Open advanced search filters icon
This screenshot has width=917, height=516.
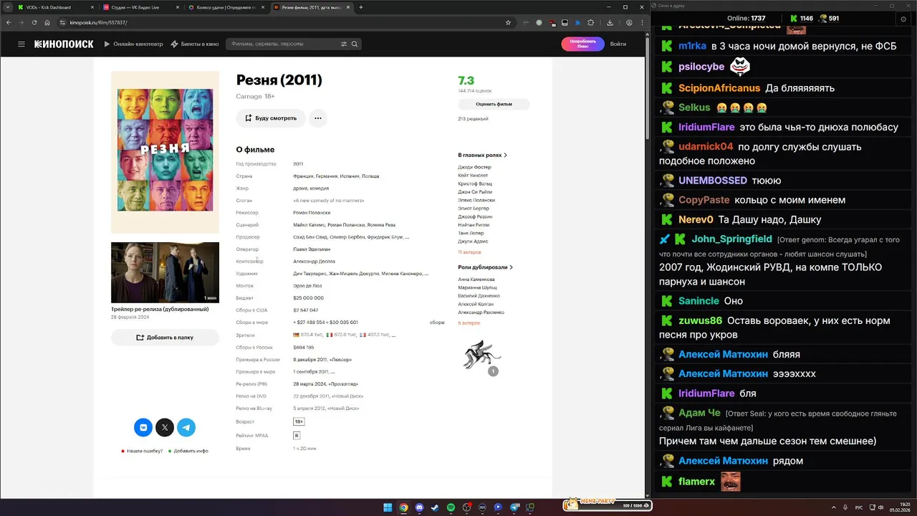click(x=343, y=44)
